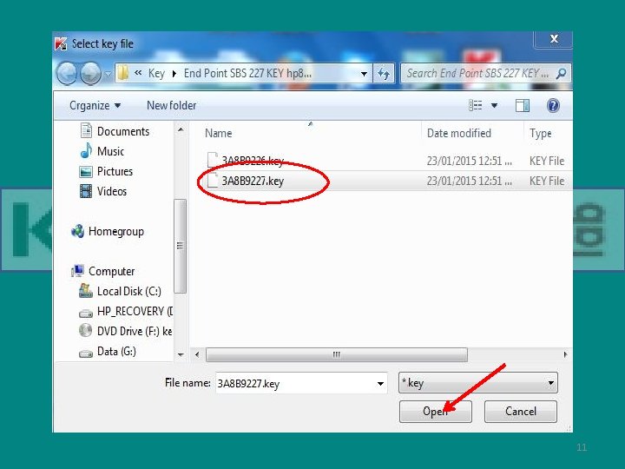625x469 pixels.
Task: Open the Data (G:) drive
Action: [116, 351]
